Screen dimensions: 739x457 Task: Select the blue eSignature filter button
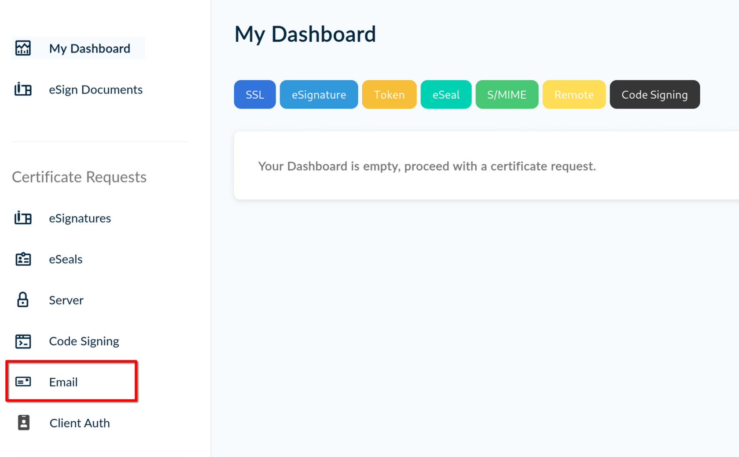[x=319, y=94]
